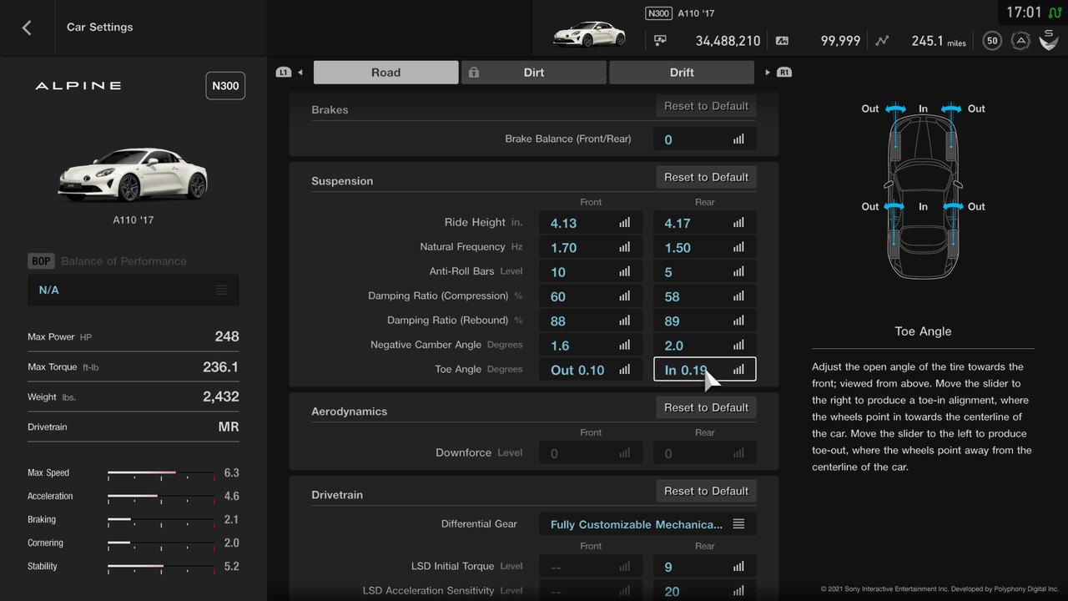The width and height of the screenshot is (1068, 601).
Task: Click bars icon on front Ride Height
Action: 624,223
